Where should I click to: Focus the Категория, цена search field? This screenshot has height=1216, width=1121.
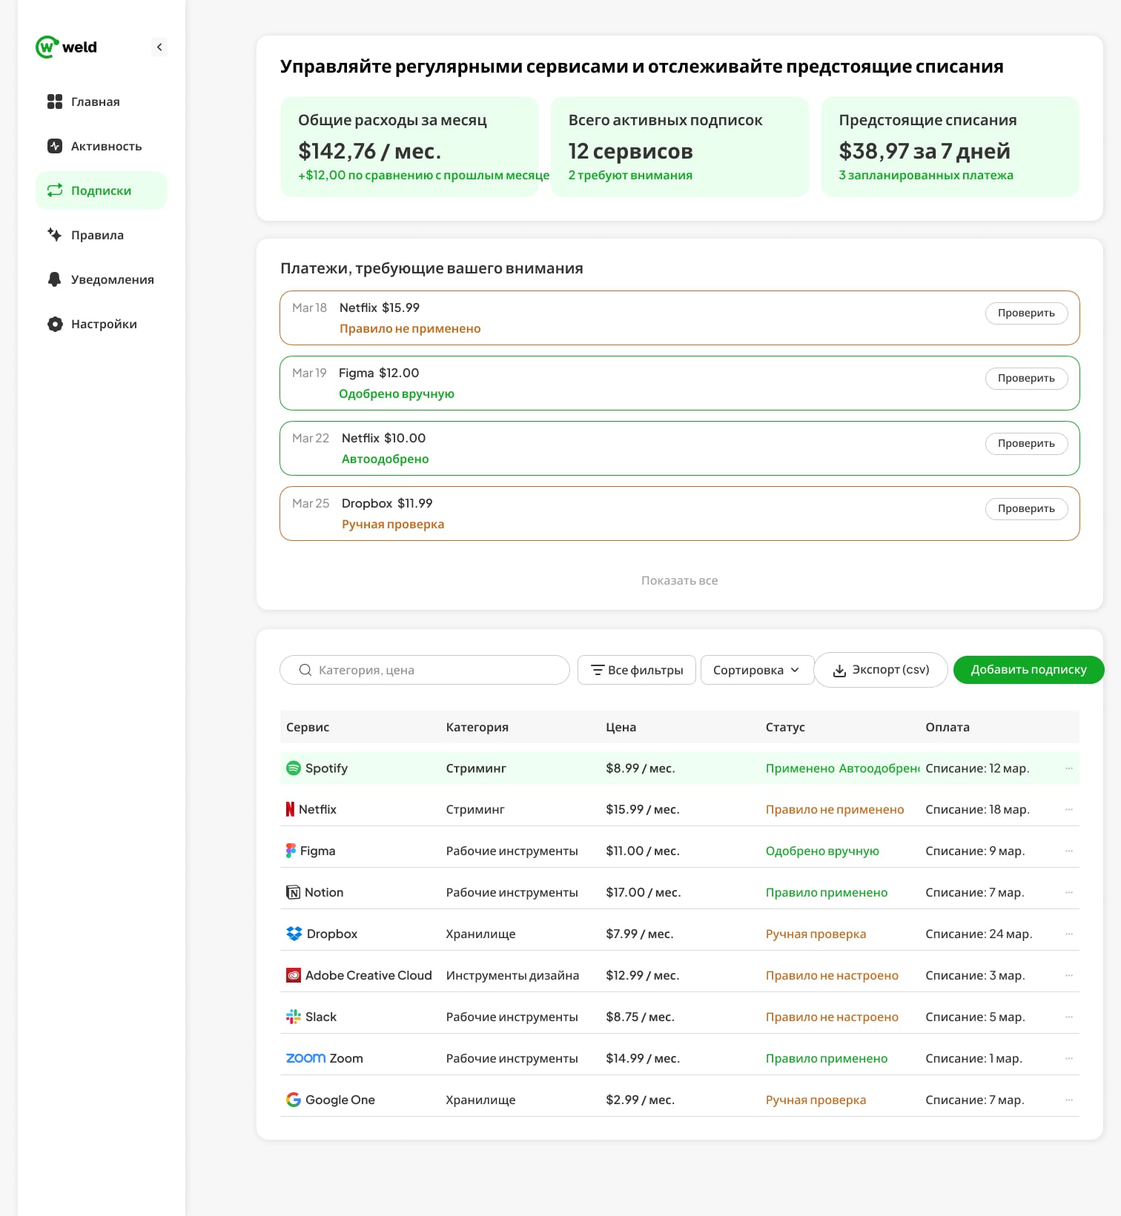(425, 670)
